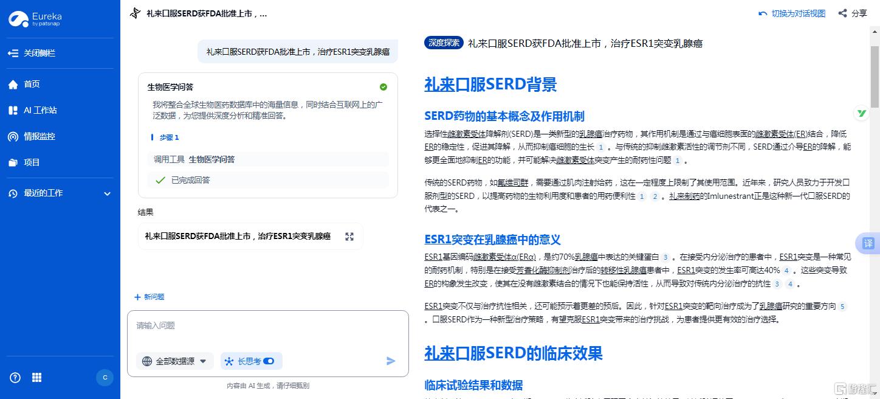Click the translate floating button
This screenshot has height=399, width=880.
tap(868, 243)
